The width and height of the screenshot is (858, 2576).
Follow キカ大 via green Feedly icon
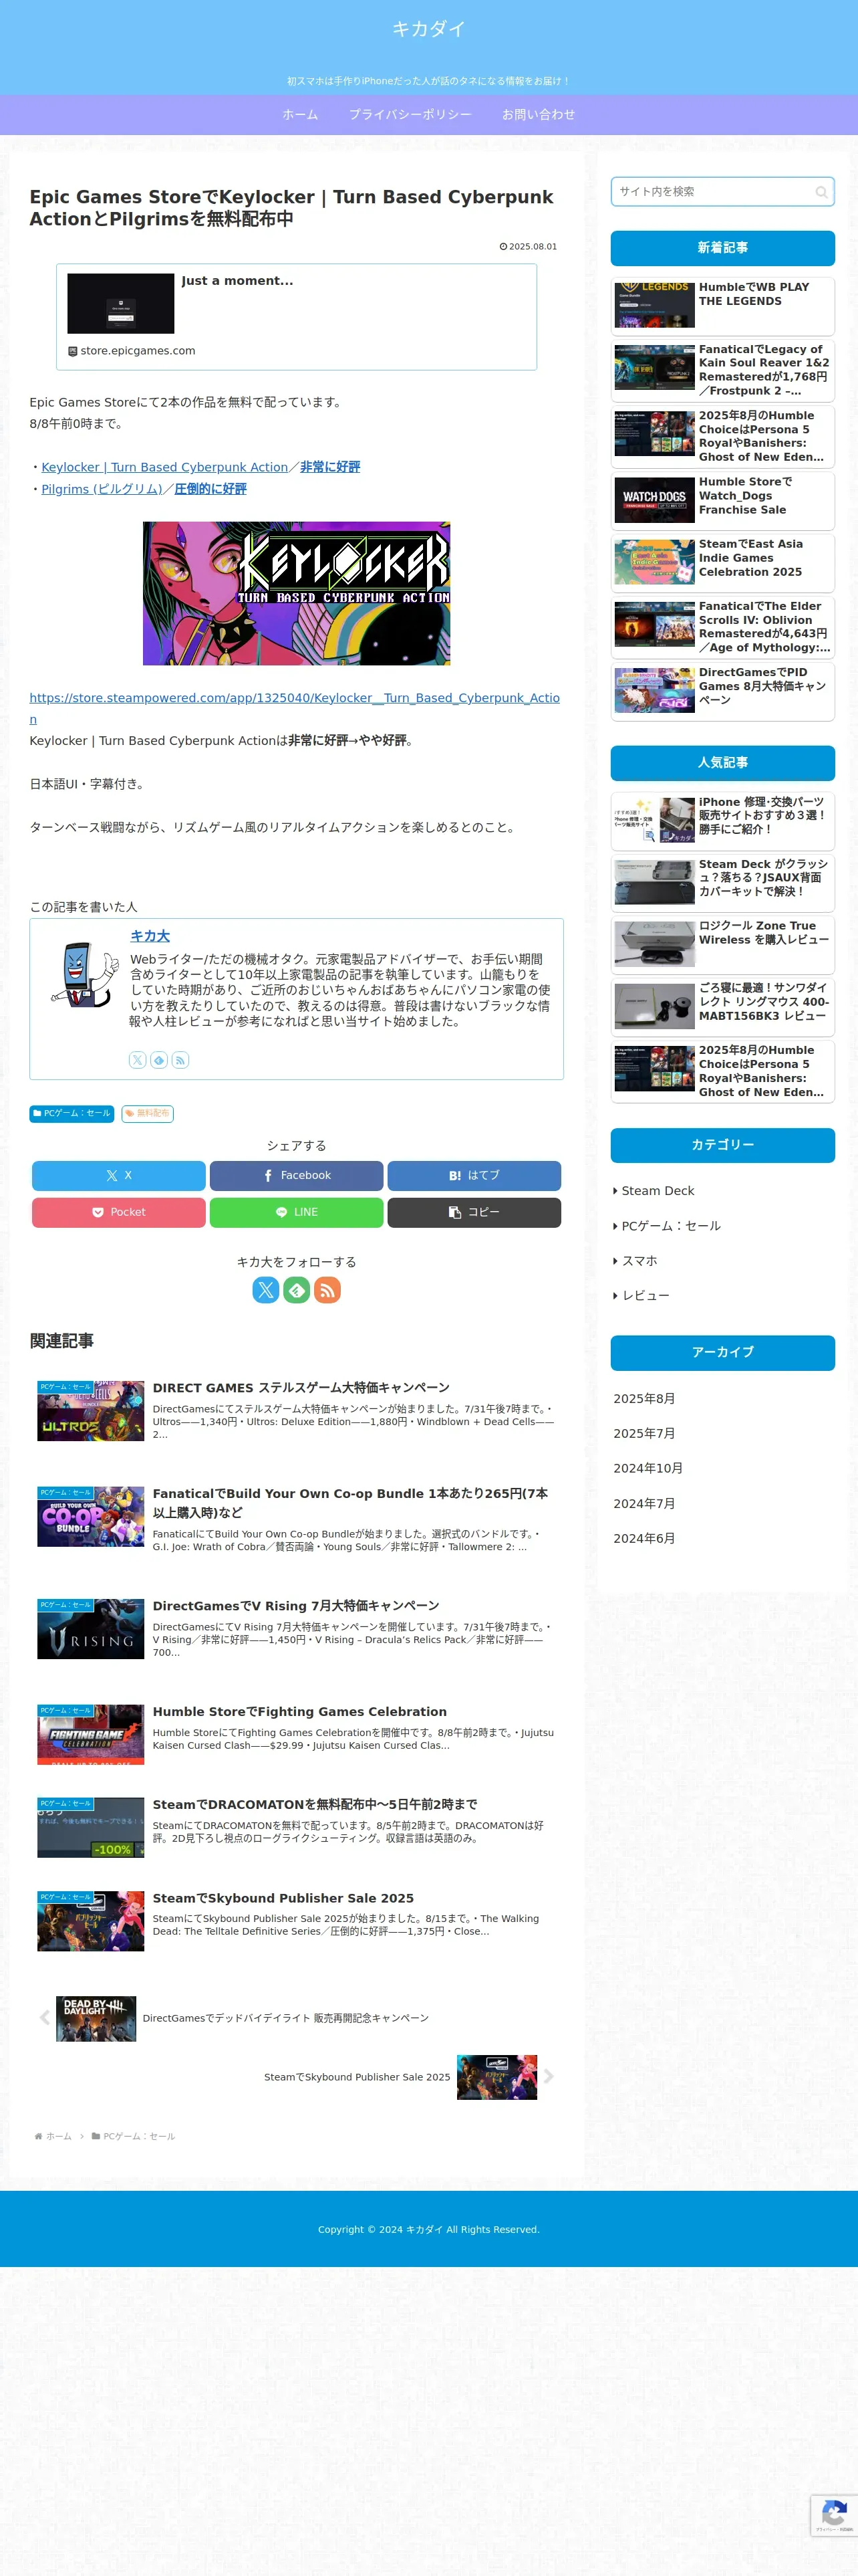(x=297, y=1290)
